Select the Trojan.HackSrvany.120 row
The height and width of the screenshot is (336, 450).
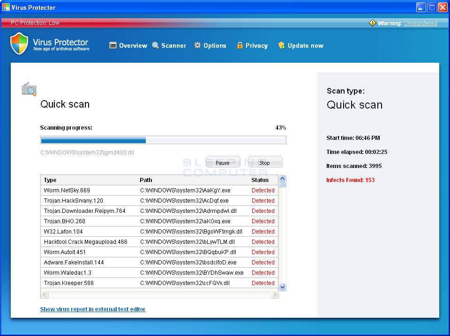pos(159,200)
